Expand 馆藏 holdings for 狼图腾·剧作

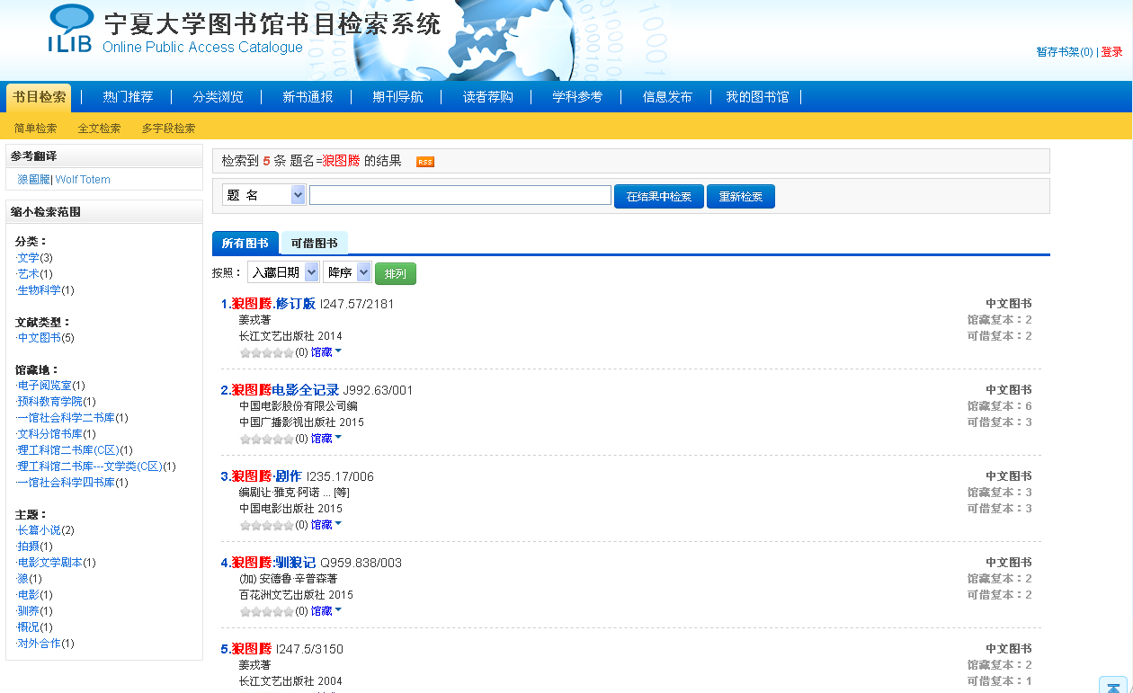pyautogui.click(x=326, y=525)
